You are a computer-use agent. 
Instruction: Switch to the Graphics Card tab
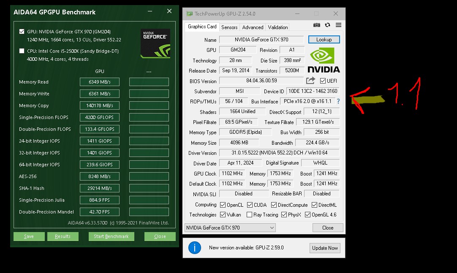click(202, 27)
